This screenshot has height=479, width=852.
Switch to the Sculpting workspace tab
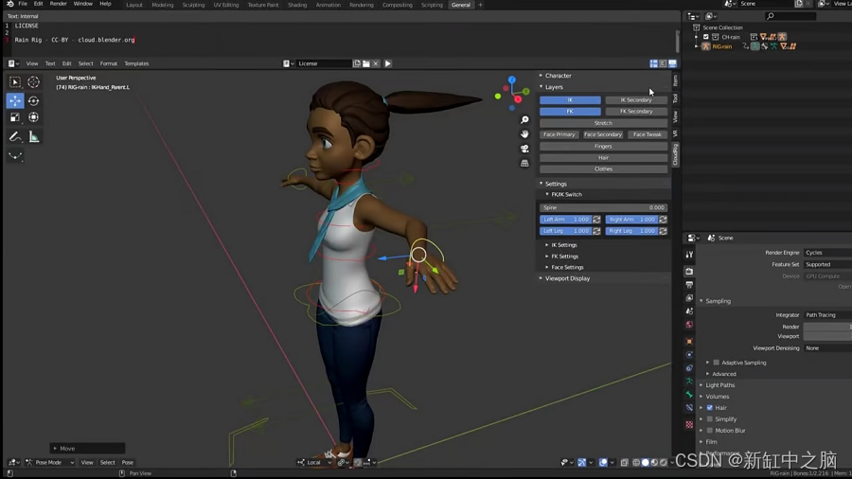click(x=193, y=5)
